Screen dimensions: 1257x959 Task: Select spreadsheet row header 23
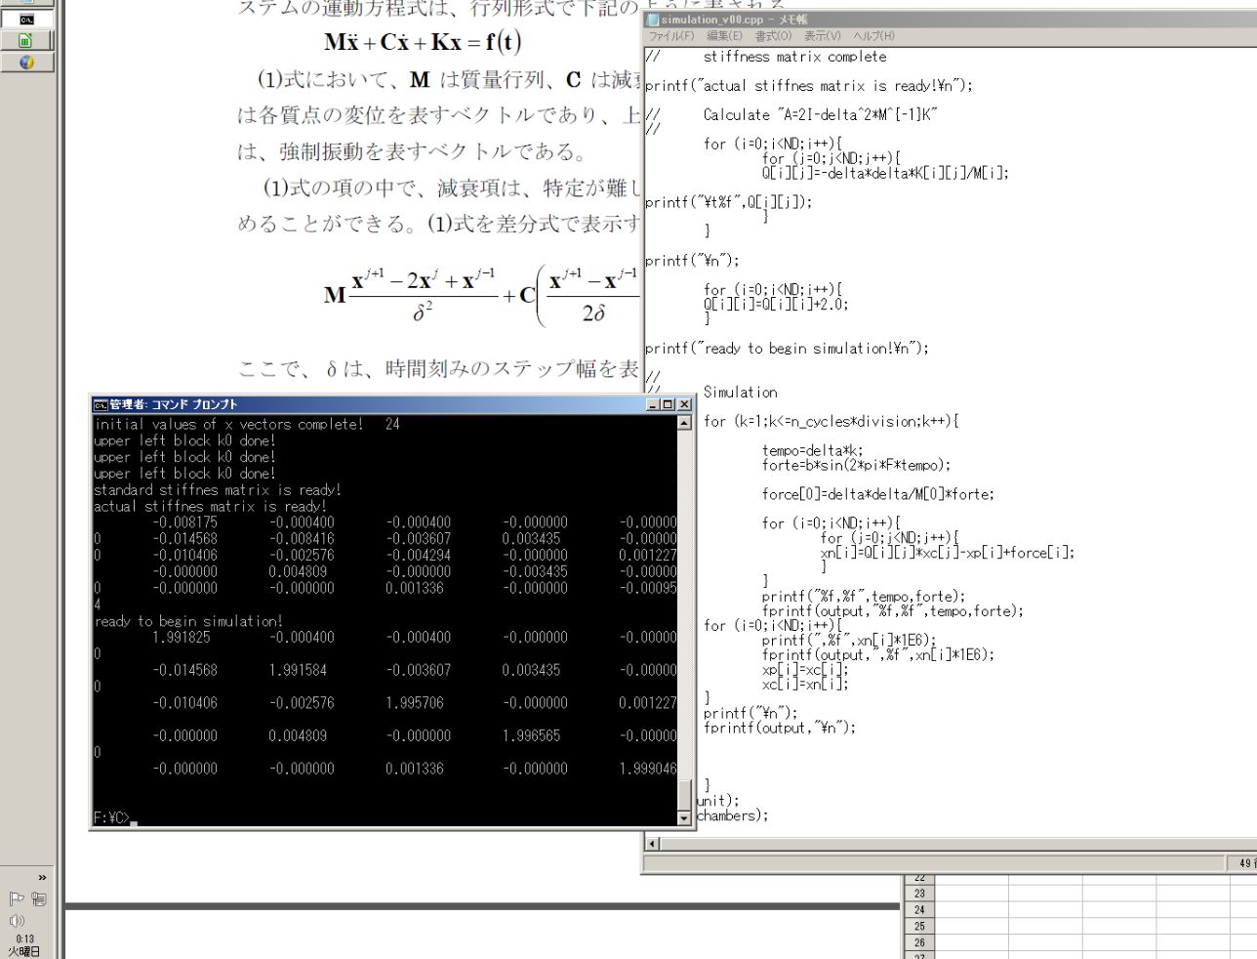[918, 893]
